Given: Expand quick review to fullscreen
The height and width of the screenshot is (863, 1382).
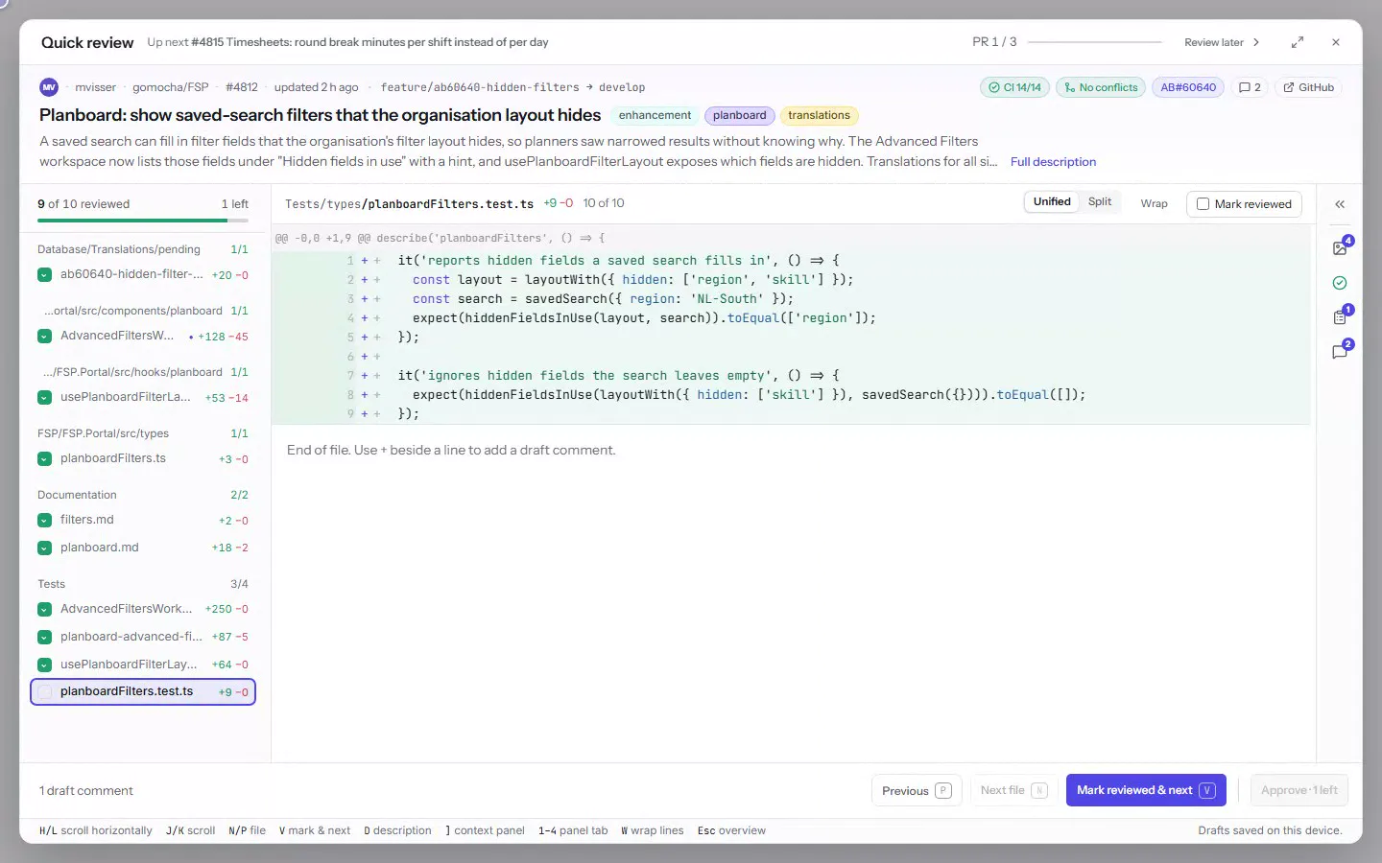Looking at the screenshot, I should click(1298, 42).
